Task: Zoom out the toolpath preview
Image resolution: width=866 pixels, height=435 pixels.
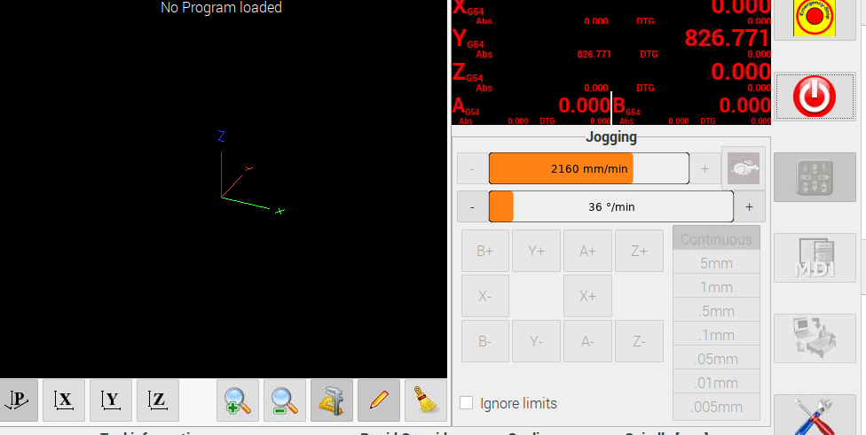Action: click(x=285, y=400)
